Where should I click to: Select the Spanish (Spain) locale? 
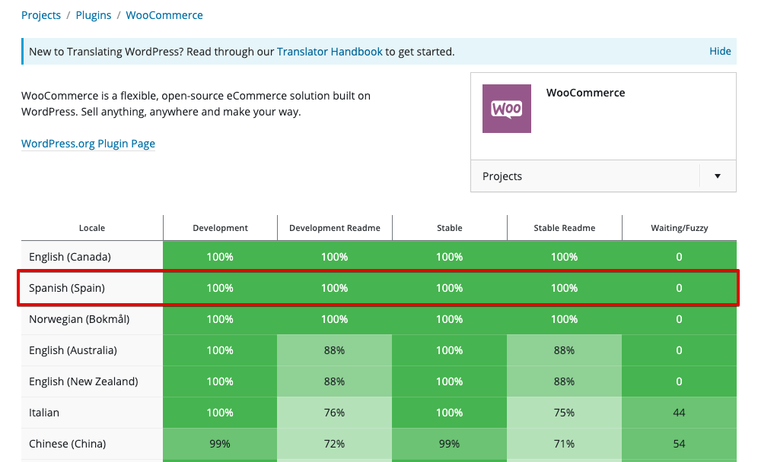click(x=67, y=288)
